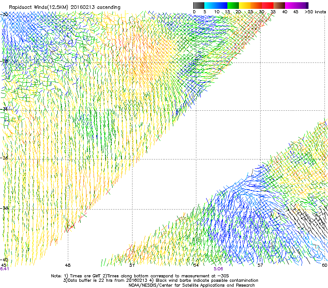The height and width of the screenshot is (288, 328).
Task: Click the 'NOAA/NESDIS/Center for Satellite Applications and Research' credit
Action: click(x=191, y=285)
